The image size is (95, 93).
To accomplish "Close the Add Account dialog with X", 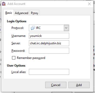I will (x=89, y=4).
